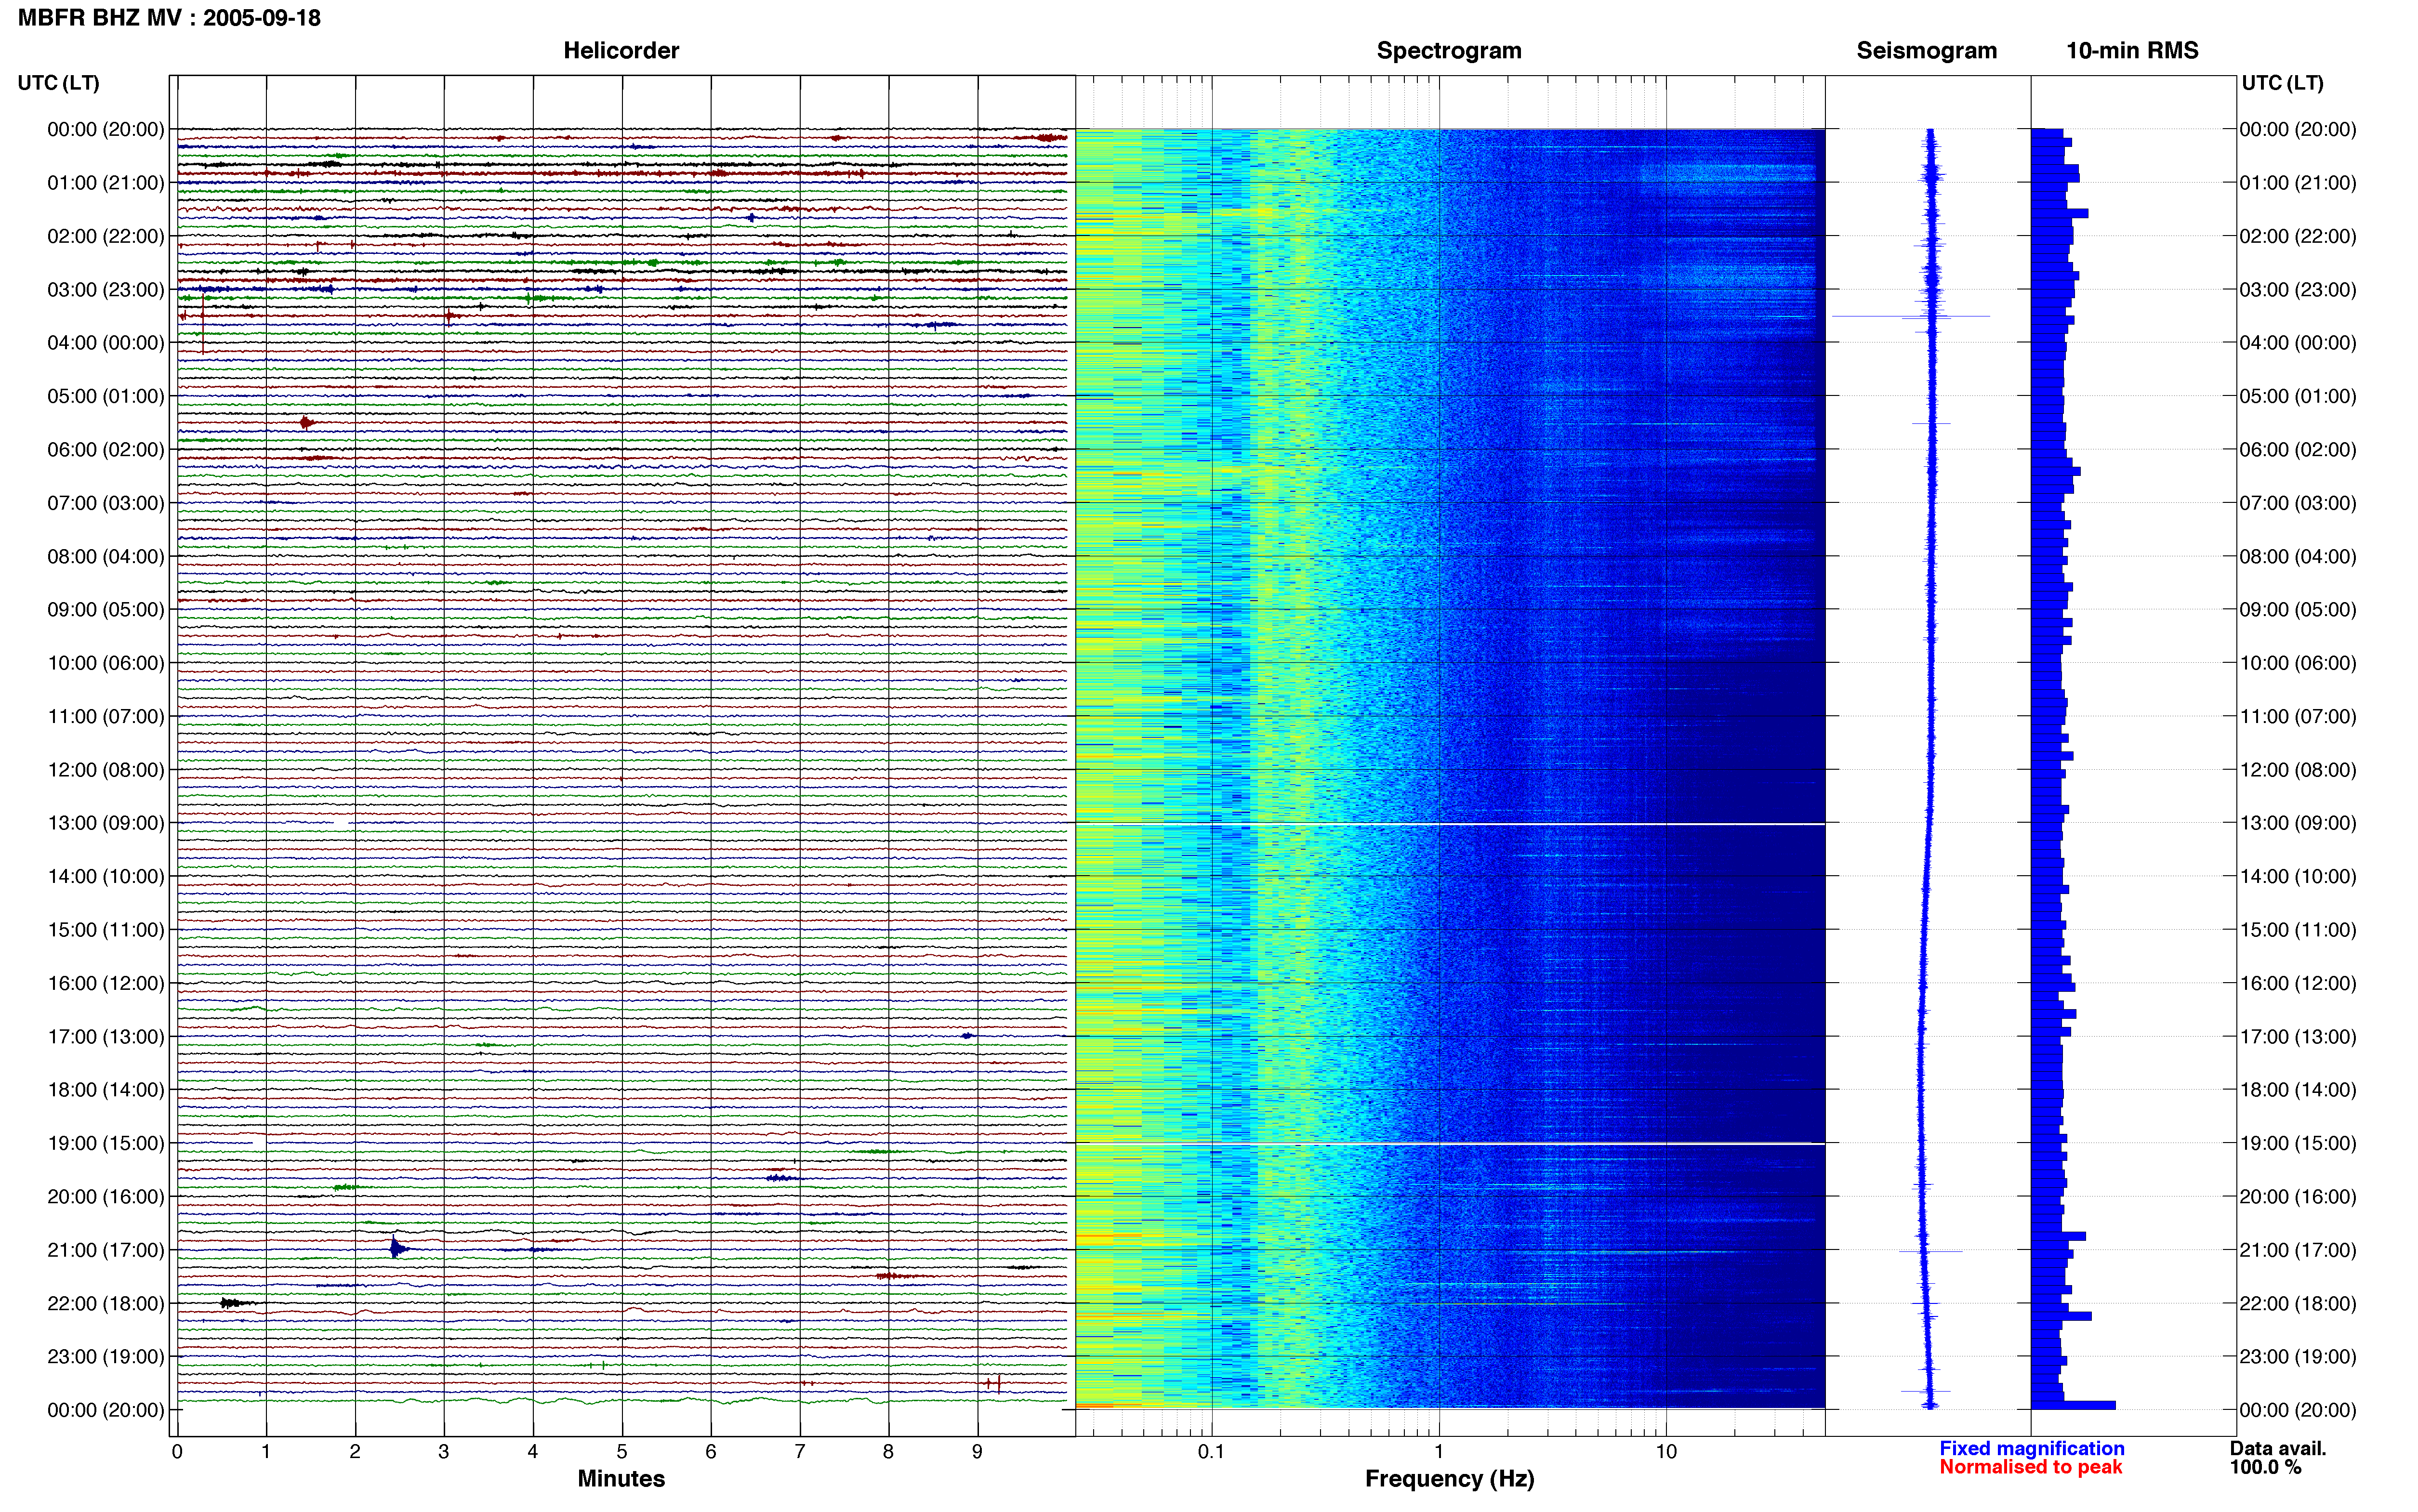This screenshot has width=2418, height=1512.
Task: Click the blue seismic event near 21:00 helicorder trace
Action: point(398,1248)
